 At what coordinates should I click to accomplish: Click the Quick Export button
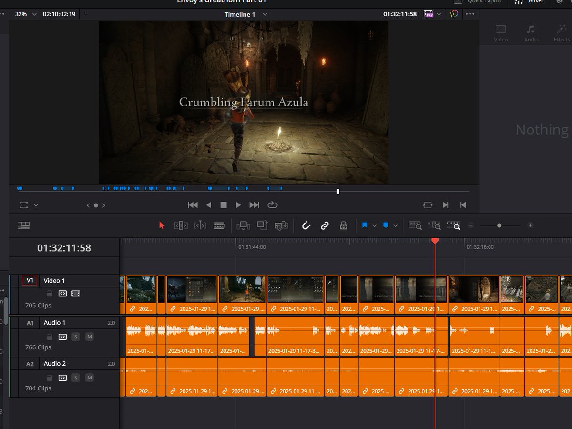(478, 2)
